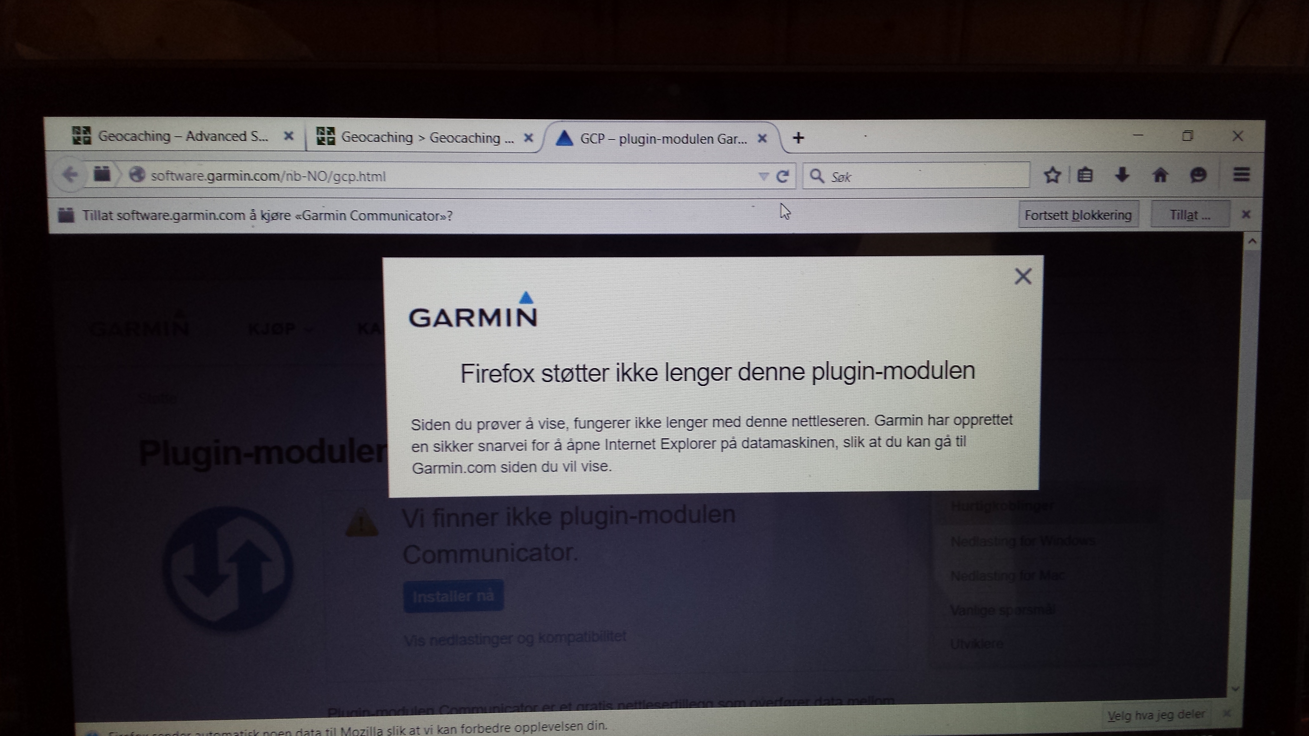Close the Garmin dialog with X
This screenshot has width=1309, height=736.
coord(1023,276)
